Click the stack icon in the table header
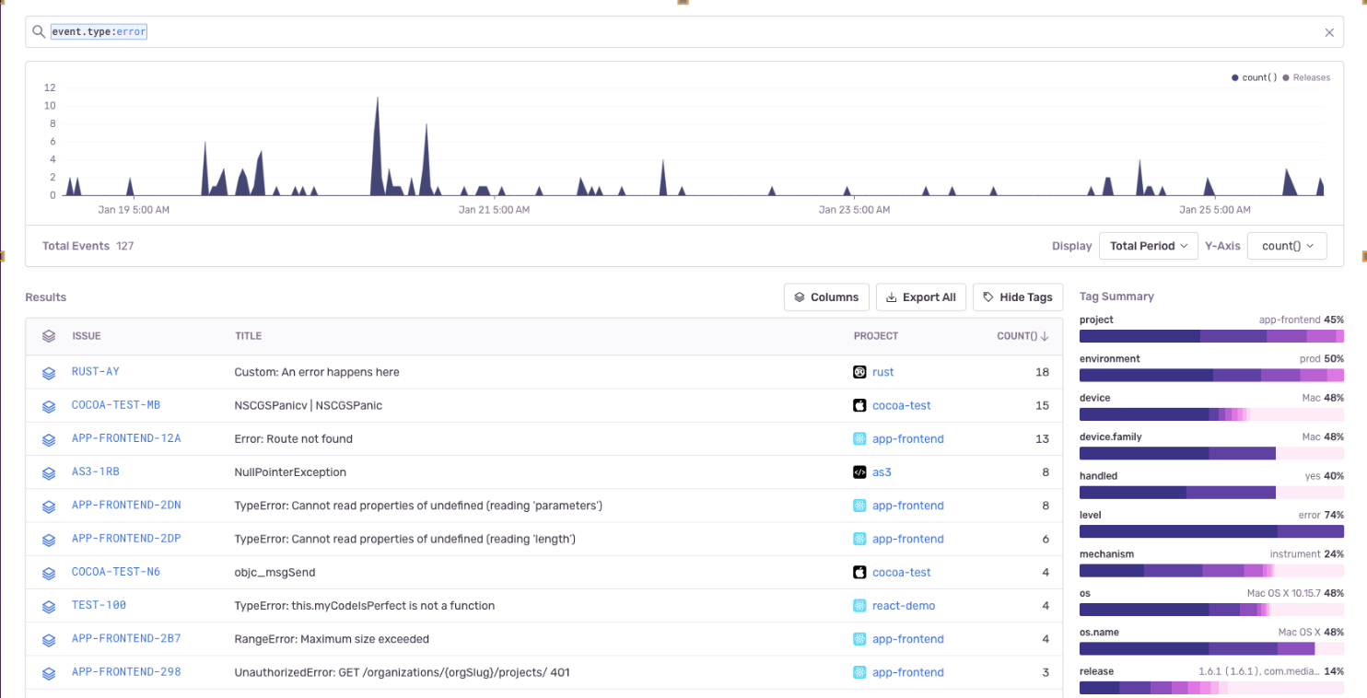Image resolution: width=1367 pixels, height=698 pixels. (x=49, y=337)
